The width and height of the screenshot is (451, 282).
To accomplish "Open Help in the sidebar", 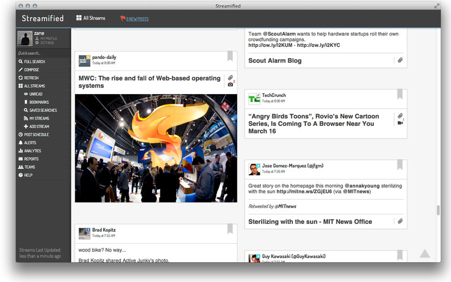I will point(25,175).
